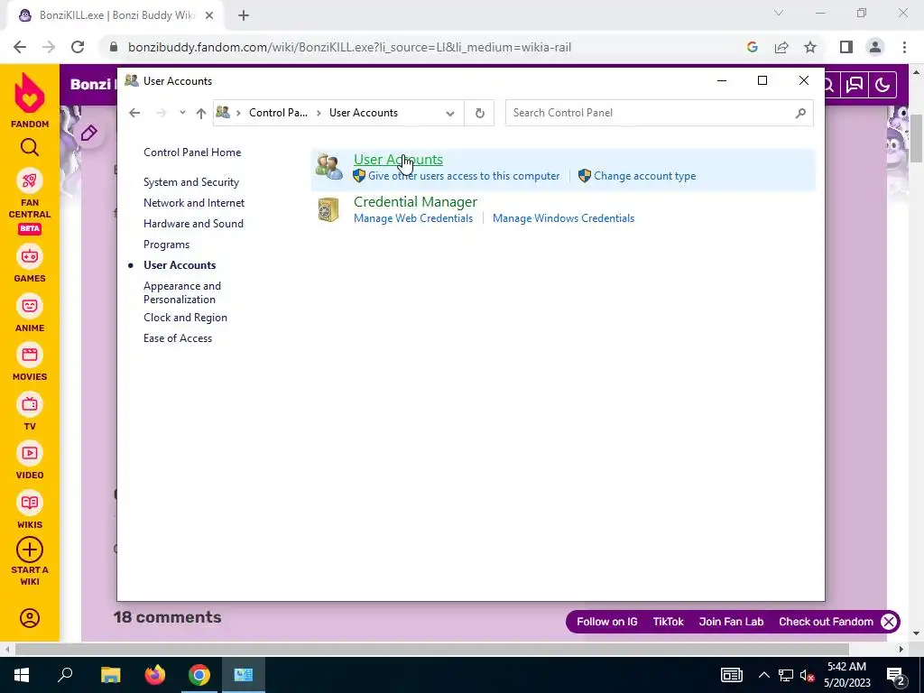The width and height of the screenshot is (924, 693).
Task: Click User Accounts breadcrumb segment
Action: pos(363,113)
